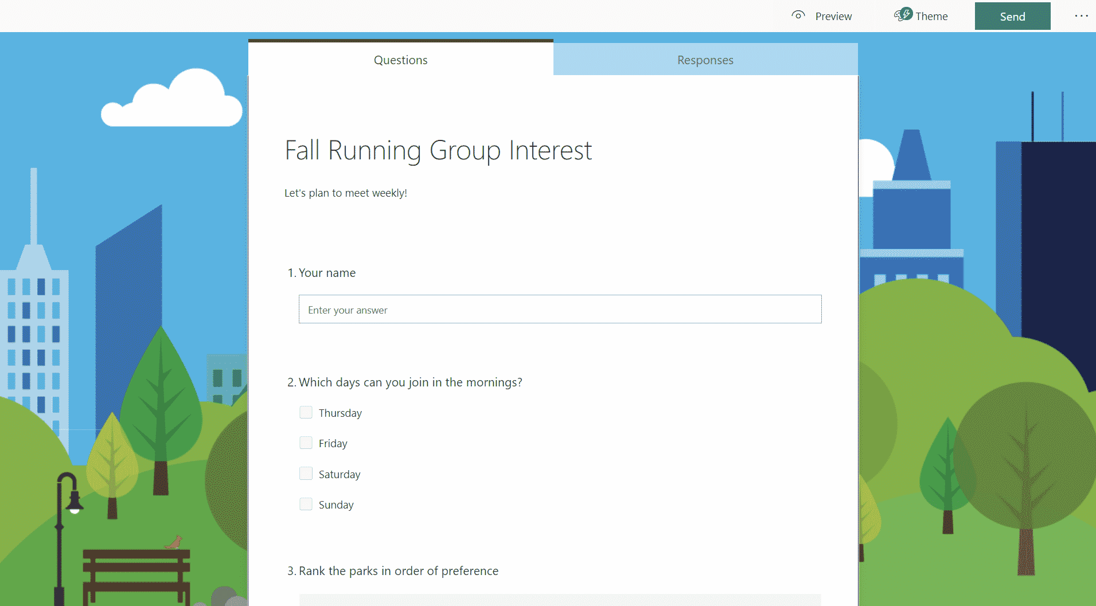The image size is (1096, 606).
Task: Select the form title 'Fall Running Group Interest'
Action: [438, 151]
